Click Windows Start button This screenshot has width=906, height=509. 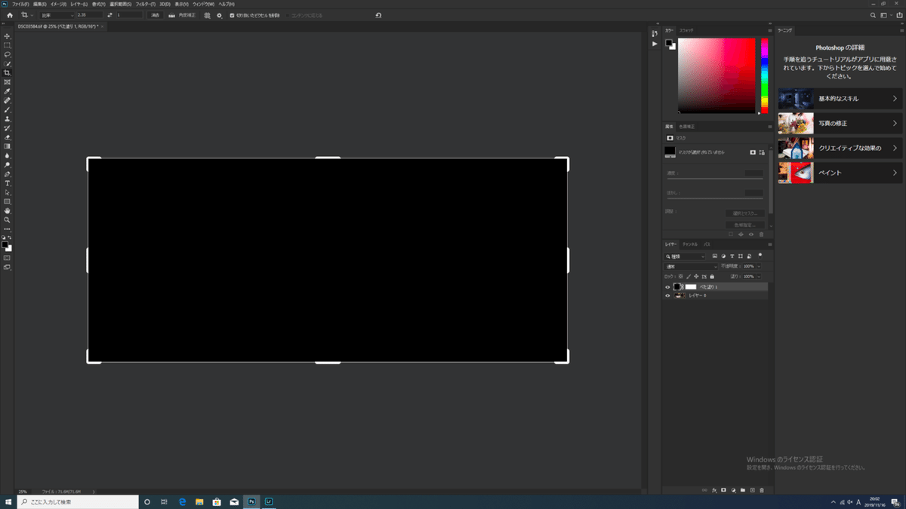pyautogui.click(x=9, y=501)
